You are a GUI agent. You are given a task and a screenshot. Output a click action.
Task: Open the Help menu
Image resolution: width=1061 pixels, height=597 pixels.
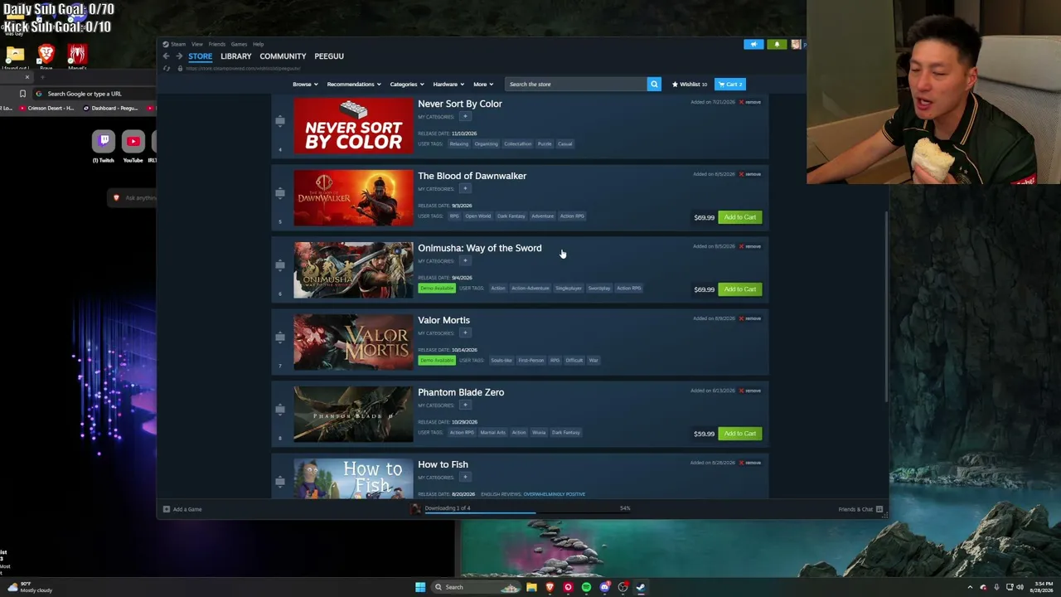[258, 44]
